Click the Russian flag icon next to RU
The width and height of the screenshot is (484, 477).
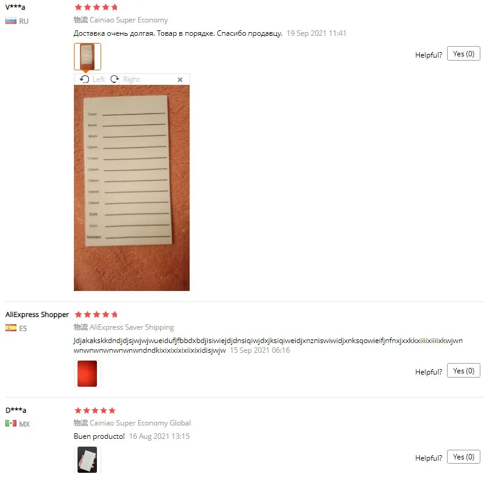11,21
